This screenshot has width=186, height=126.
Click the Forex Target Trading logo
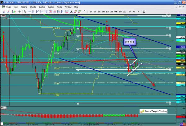(x=153, y=111)
